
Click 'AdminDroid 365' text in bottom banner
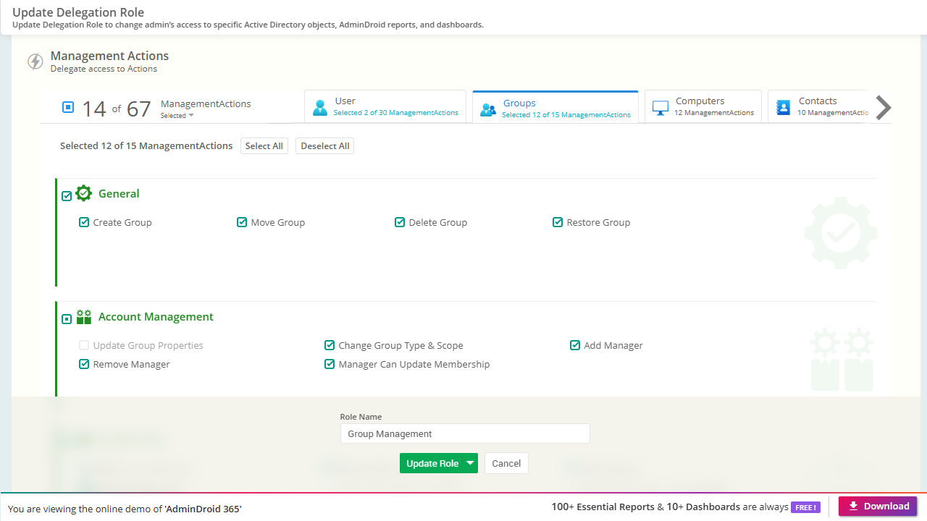click(203, 509)
